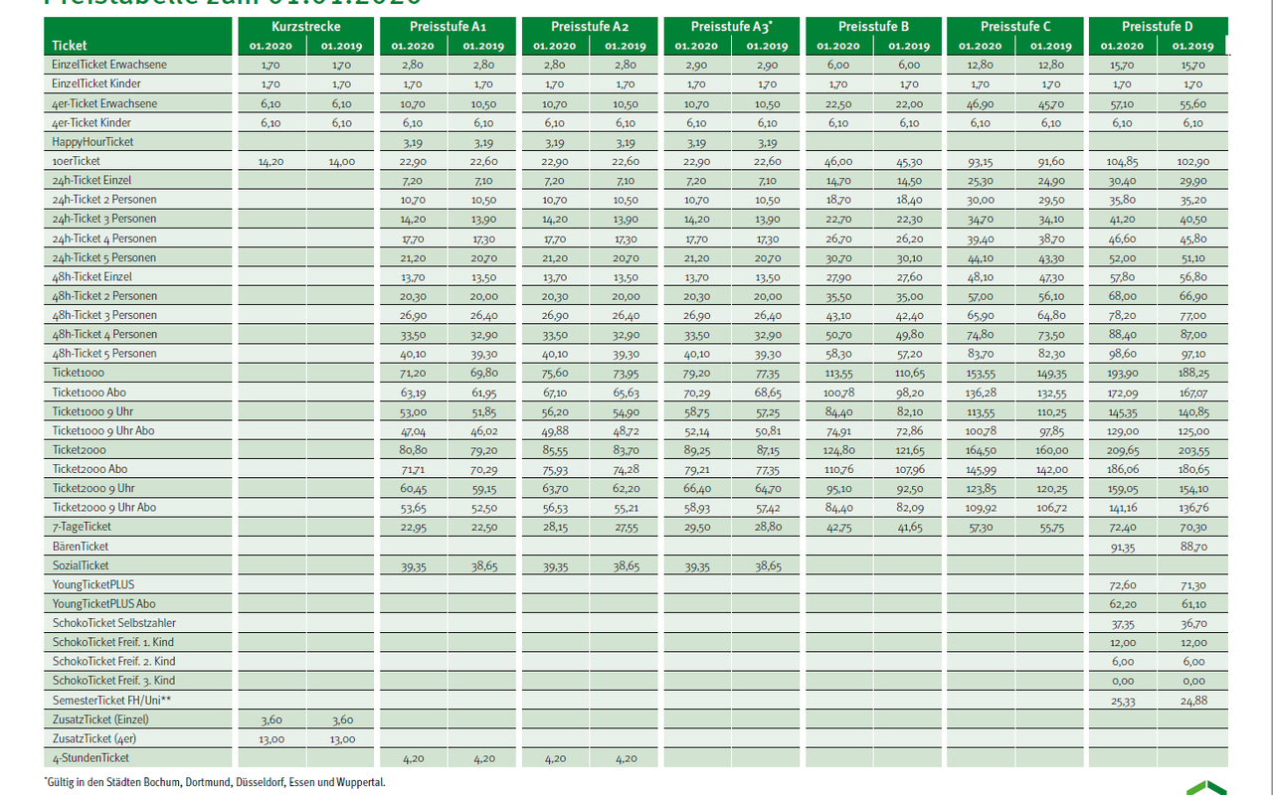Image resolution: width=1273 pixels, height=795 pixels.
Task: Click the Preisstufe A3* column header
Action: [x=731, y=27]
